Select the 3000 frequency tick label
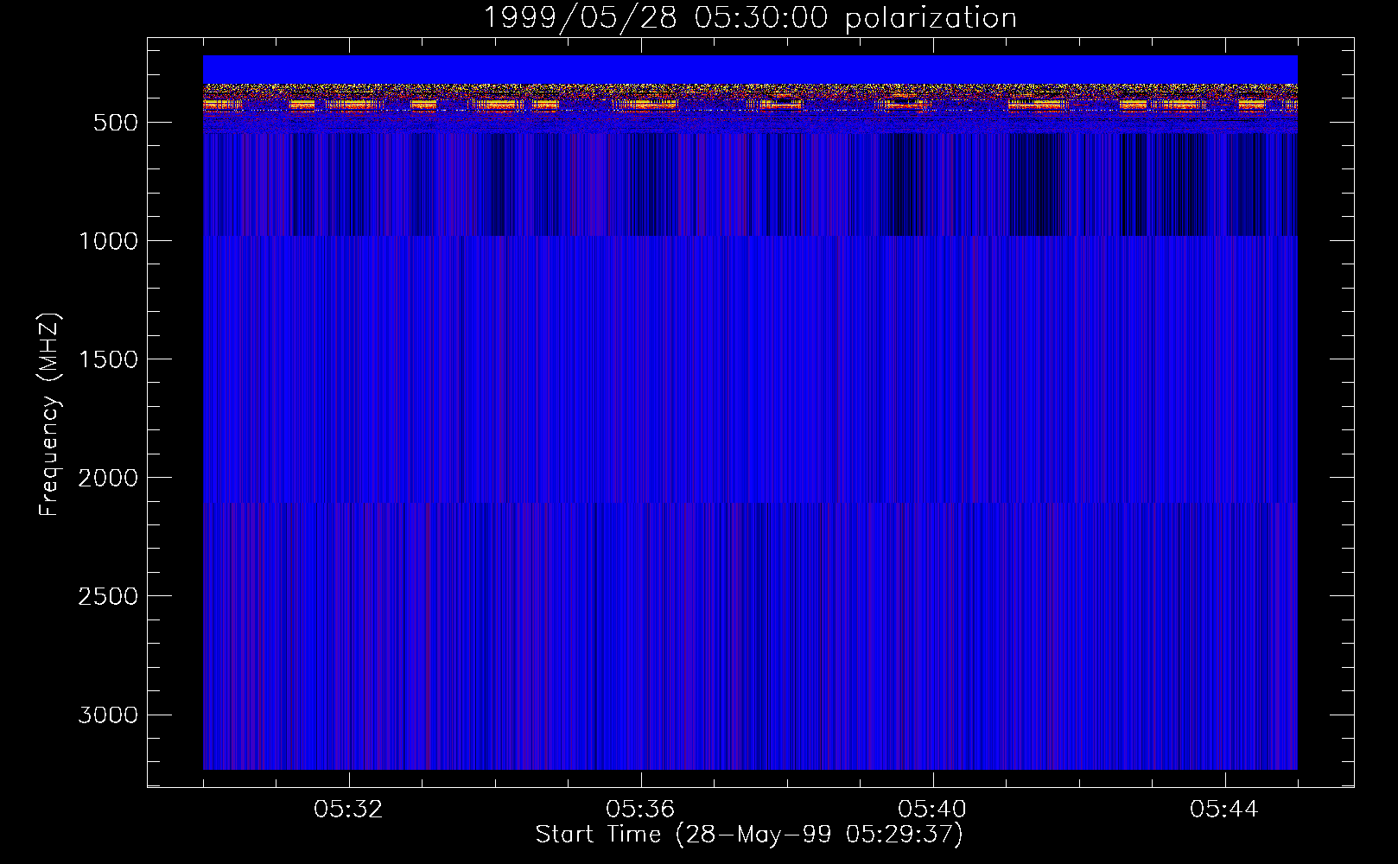Screen dimensions: 1398x864 tap(108, 715)
